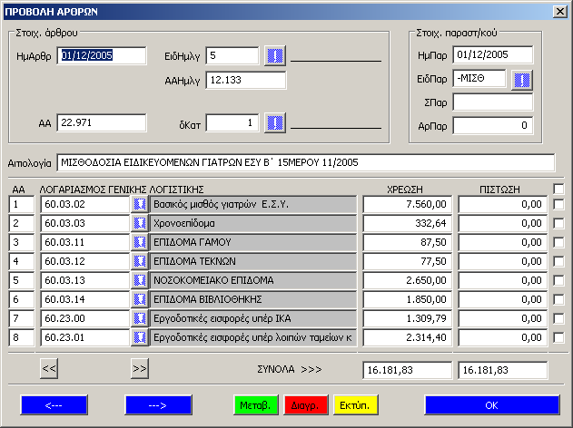This screenshot has height=428, width=573.
Task: Close the ΠΡΟΒΟΛΗ ΑΡΘΡΩΝ window
Action: [x=560, y=12]
